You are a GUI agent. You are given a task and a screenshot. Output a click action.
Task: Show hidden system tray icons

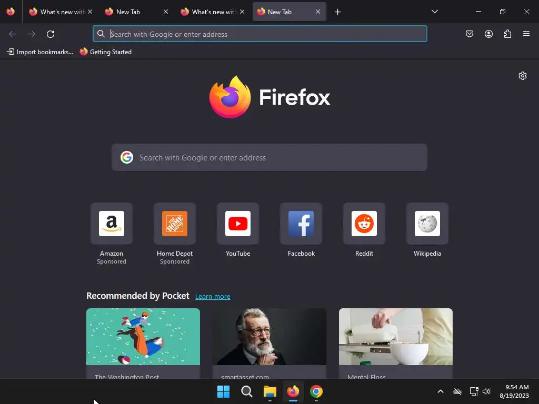click(x=441, y=391)
